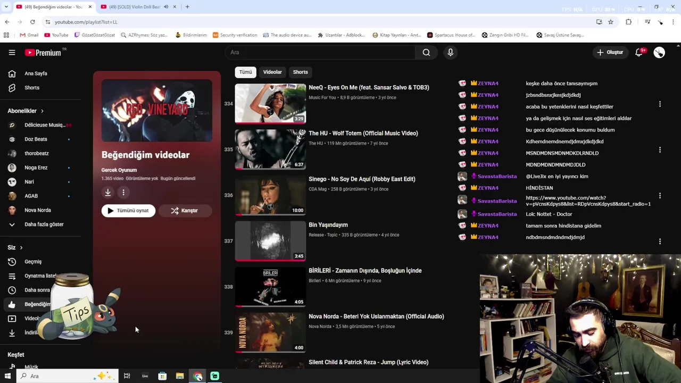This screenshot has width=681, height=383.
Task: Open thorobeatz subscription
Action: coord(37,153)
